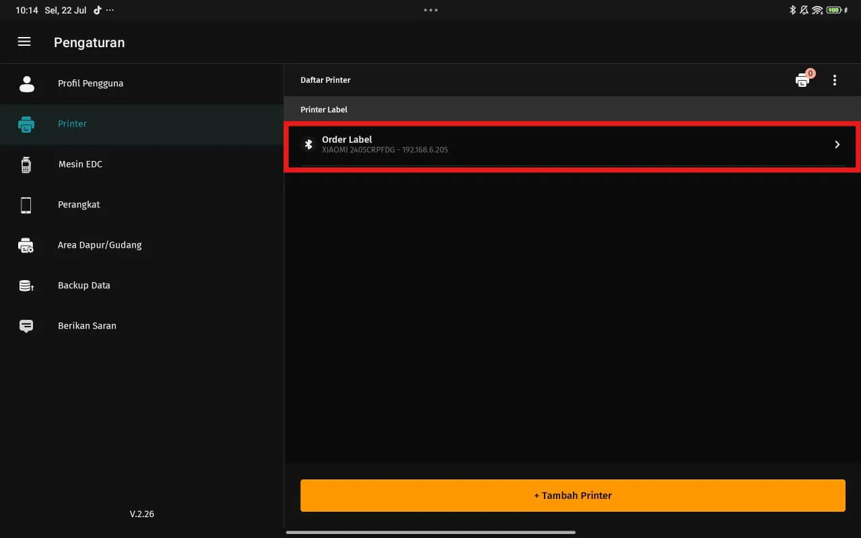Open print queue icon with badge
861x538 pixels.
pos(802,80)
